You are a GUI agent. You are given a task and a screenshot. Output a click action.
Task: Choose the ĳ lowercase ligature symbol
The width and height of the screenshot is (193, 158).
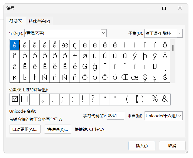(x=165, y=67)
